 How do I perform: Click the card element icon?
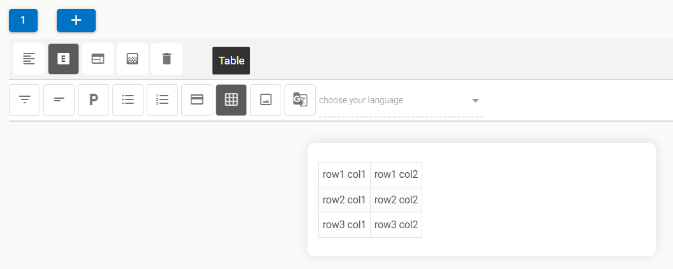197,100
